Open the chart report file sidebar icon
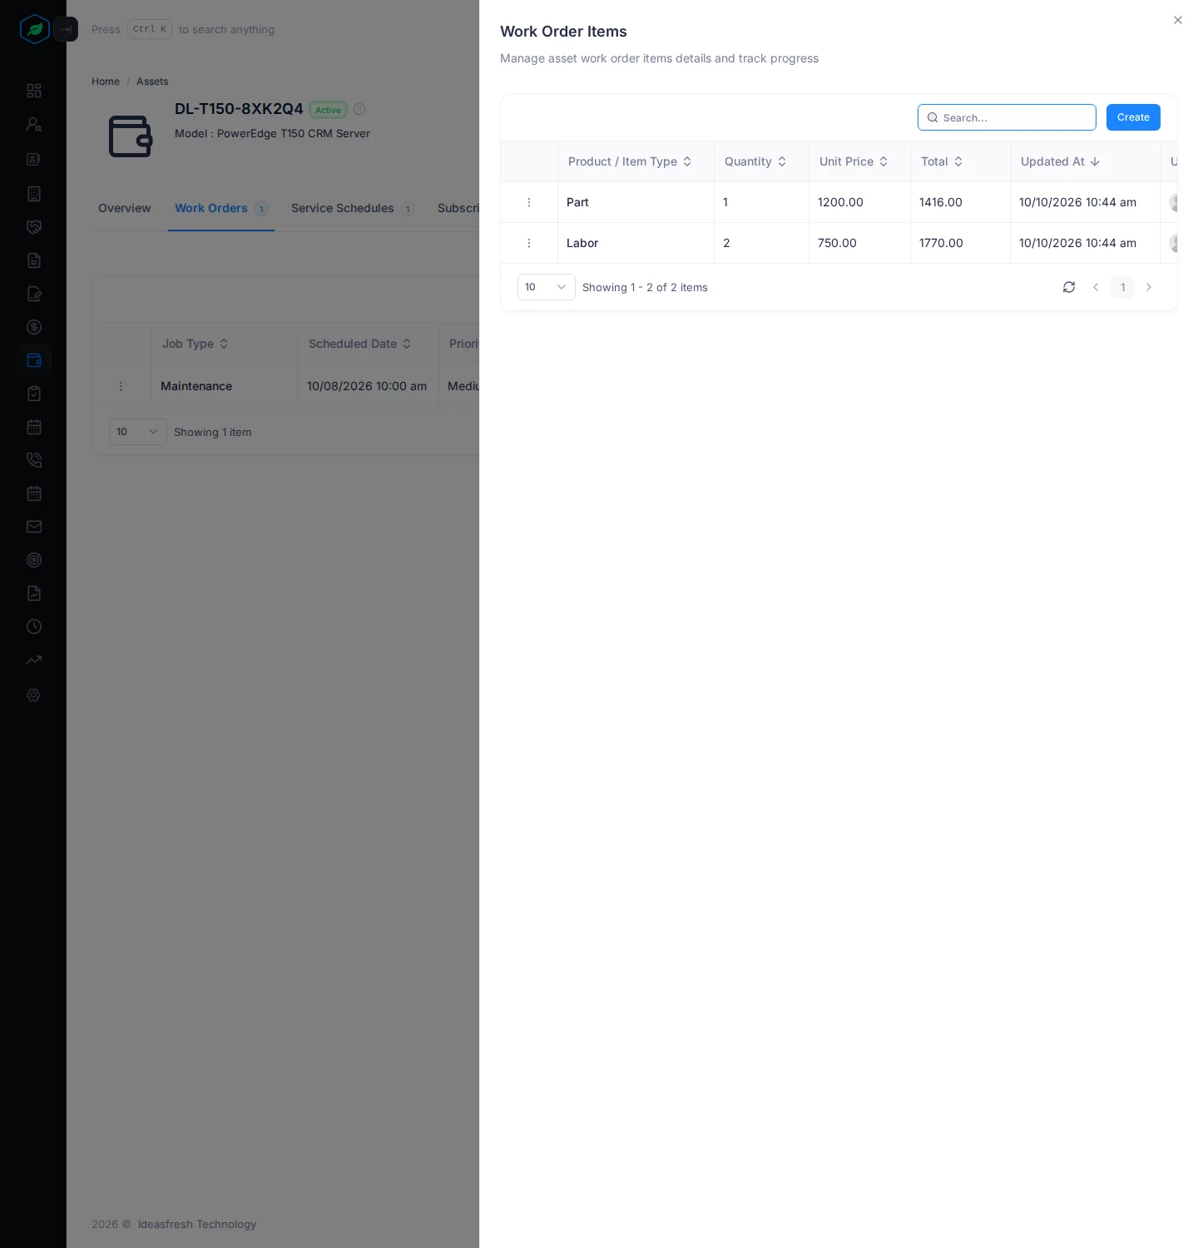The height and width of the screenshot is (1248, 1198). (34, 593)
